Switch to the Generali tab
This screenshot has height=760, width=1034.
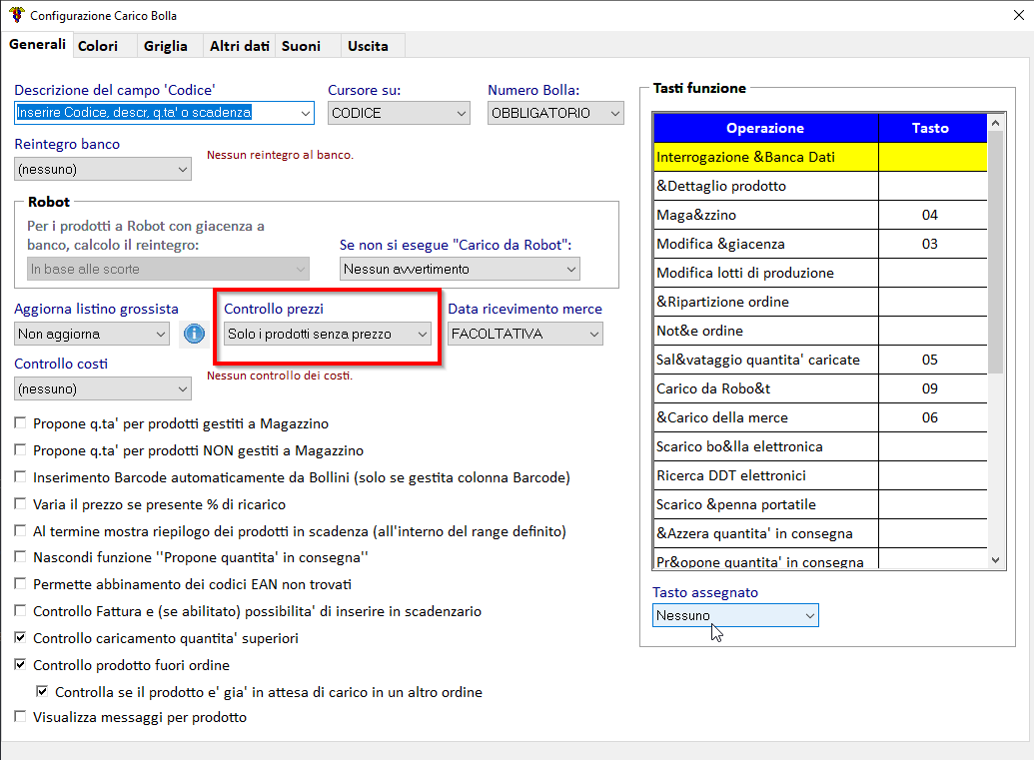38,45
